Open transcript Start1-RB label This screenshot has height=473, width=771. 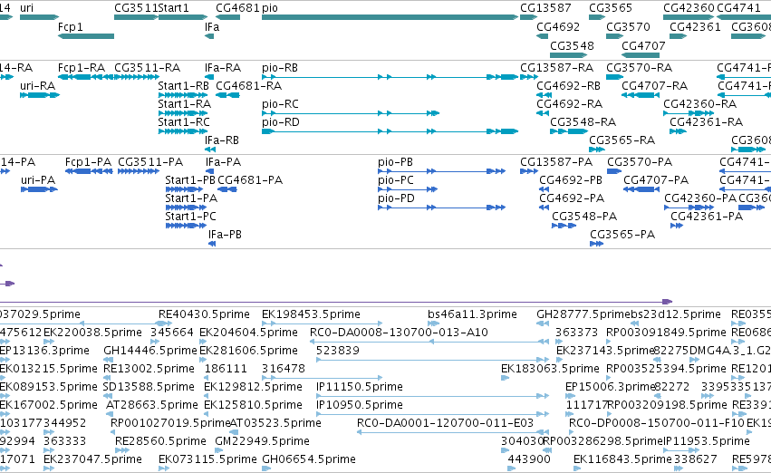[x=183, y=86]
